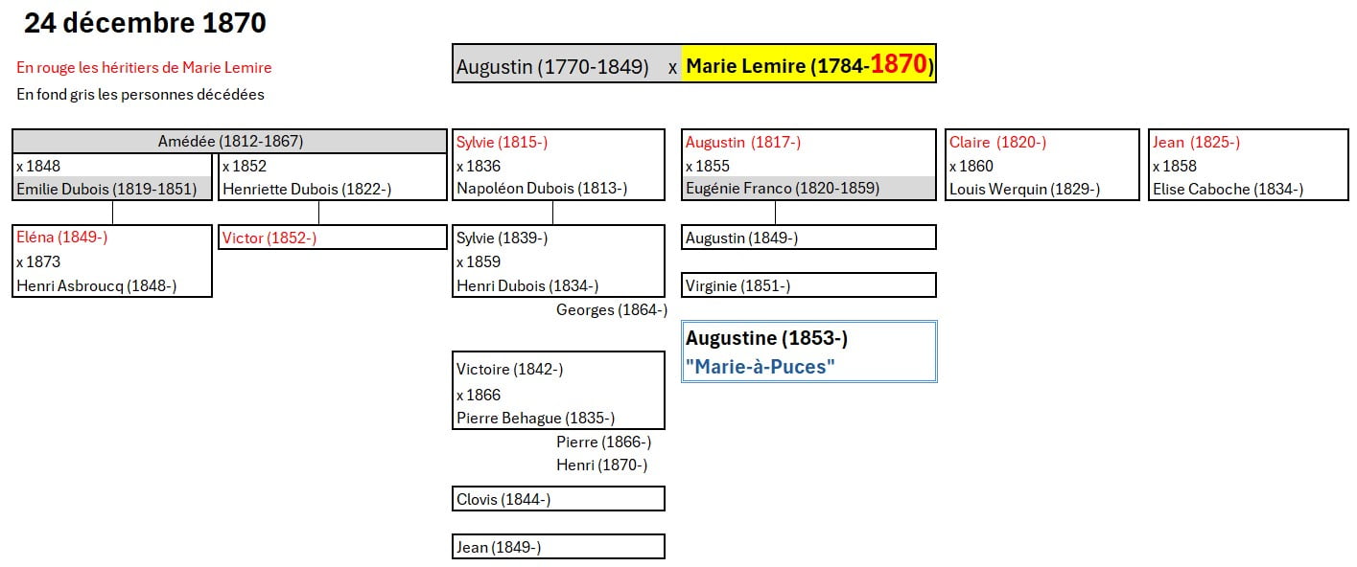Select the Virginie (1851-) box
1357x567 pixels.
coord(808,285)
